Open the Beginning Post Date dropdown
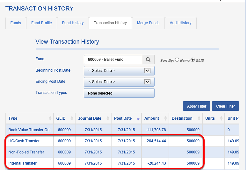Viewport: 247px width, 170px height. pos(119,71)
